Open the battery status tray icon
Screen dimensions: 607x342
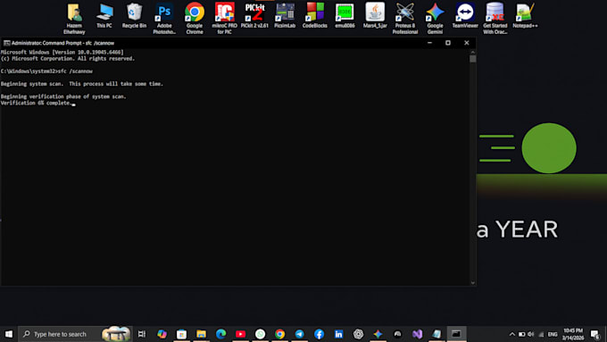tap(521, 334)
